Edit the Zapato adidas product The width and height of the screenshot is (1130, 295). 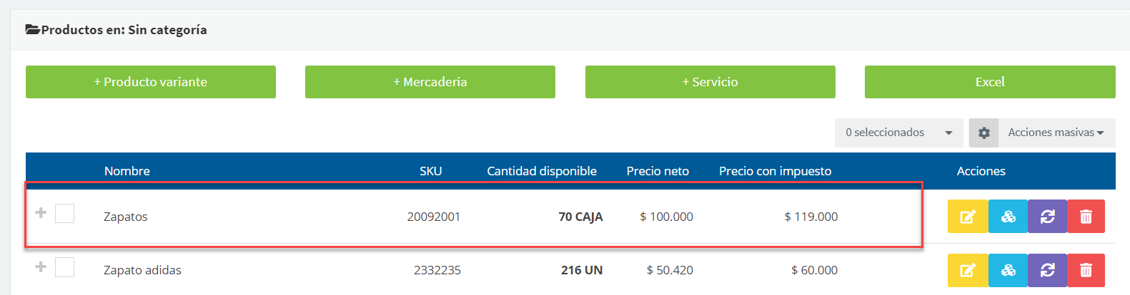pyautogui.click(x=968, y=270)
